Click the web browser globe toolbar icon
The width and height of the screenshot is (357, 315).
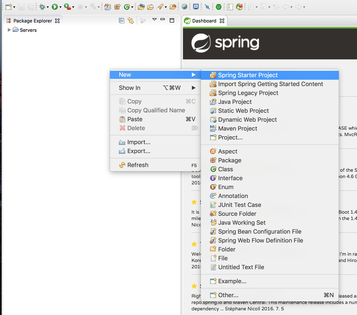coord(185,7)
